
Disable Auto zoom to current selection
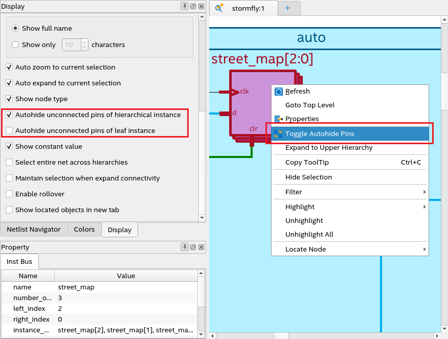(9, 67)
